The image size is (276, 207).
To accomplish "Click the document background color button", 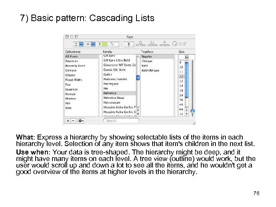I will [x=114, y=44].
